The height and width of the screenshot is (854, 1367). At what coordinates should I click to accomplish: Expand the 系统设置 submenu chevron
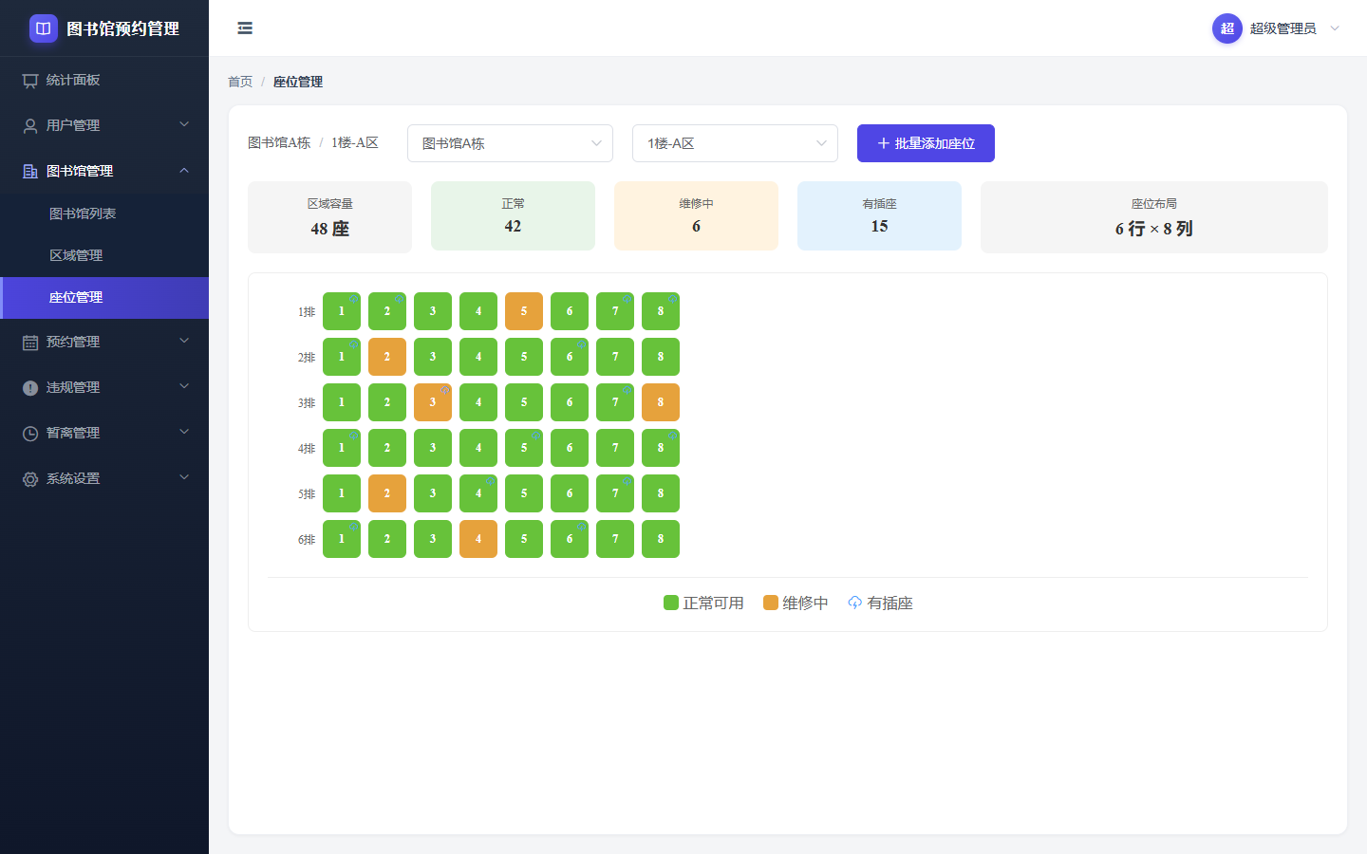tap(184, 477)
